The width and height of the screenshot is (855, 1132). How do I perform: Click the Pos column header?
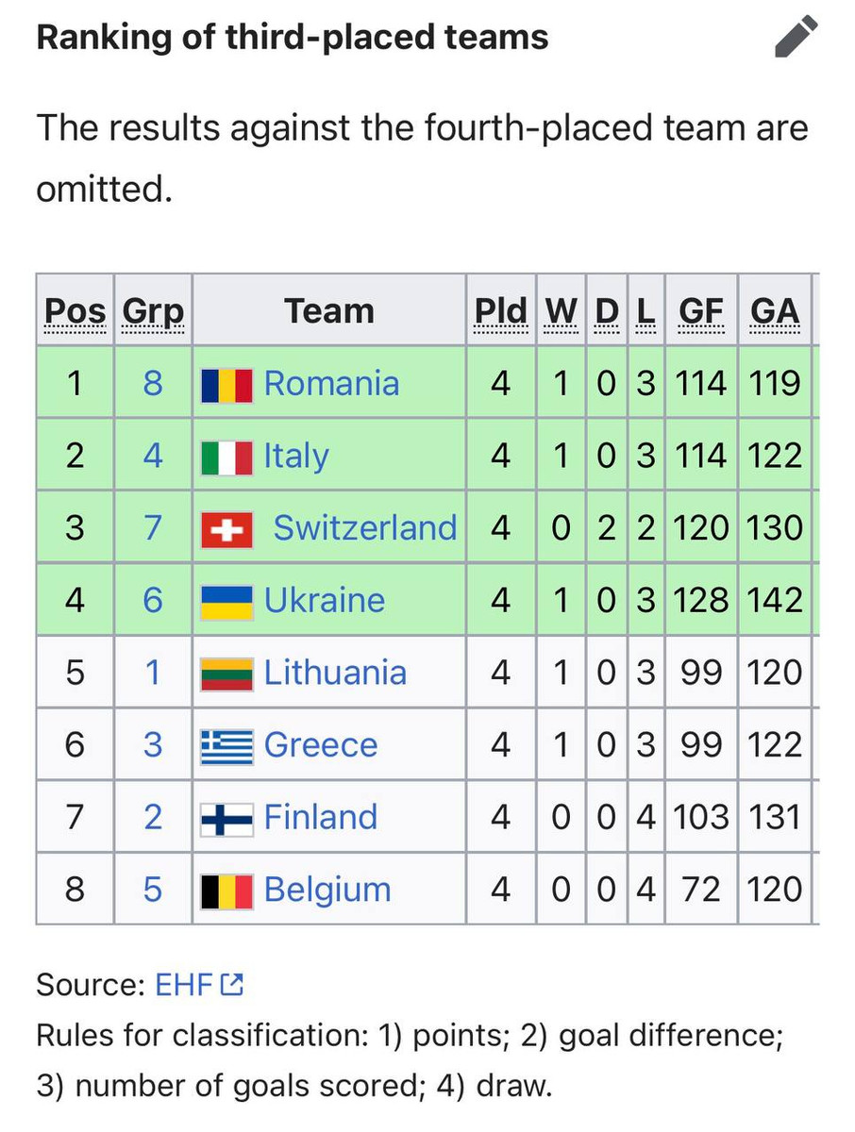tap(75, 311)
